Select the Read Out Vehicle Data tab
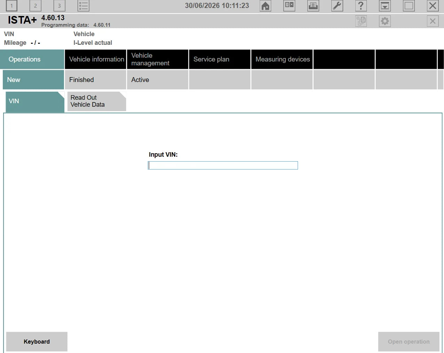This screenshot has height=353, width=444. click(97, 101)
